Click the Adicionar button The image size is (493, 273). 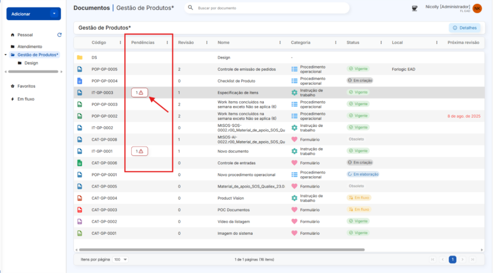25,14
